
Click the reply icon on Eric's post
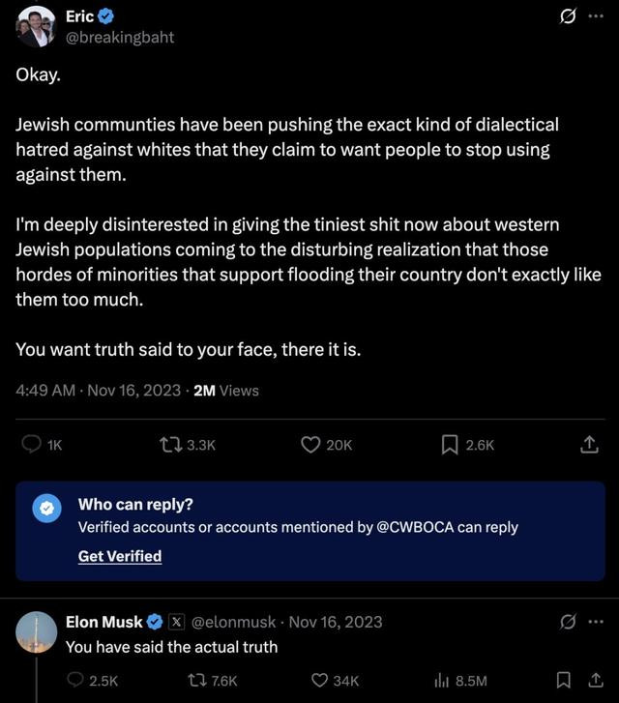click(32, 444)
